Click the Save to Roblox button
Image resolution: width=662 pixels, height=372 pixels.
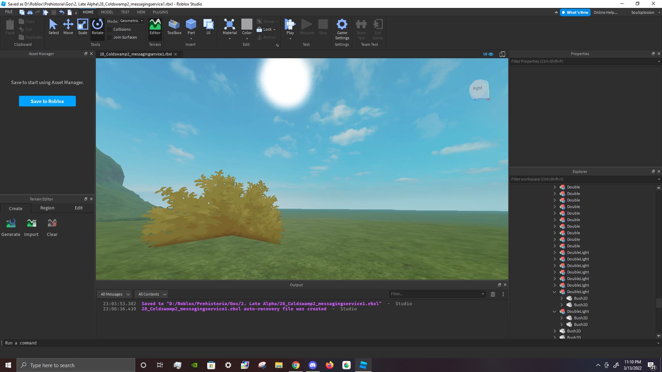(x=47, y=101)
